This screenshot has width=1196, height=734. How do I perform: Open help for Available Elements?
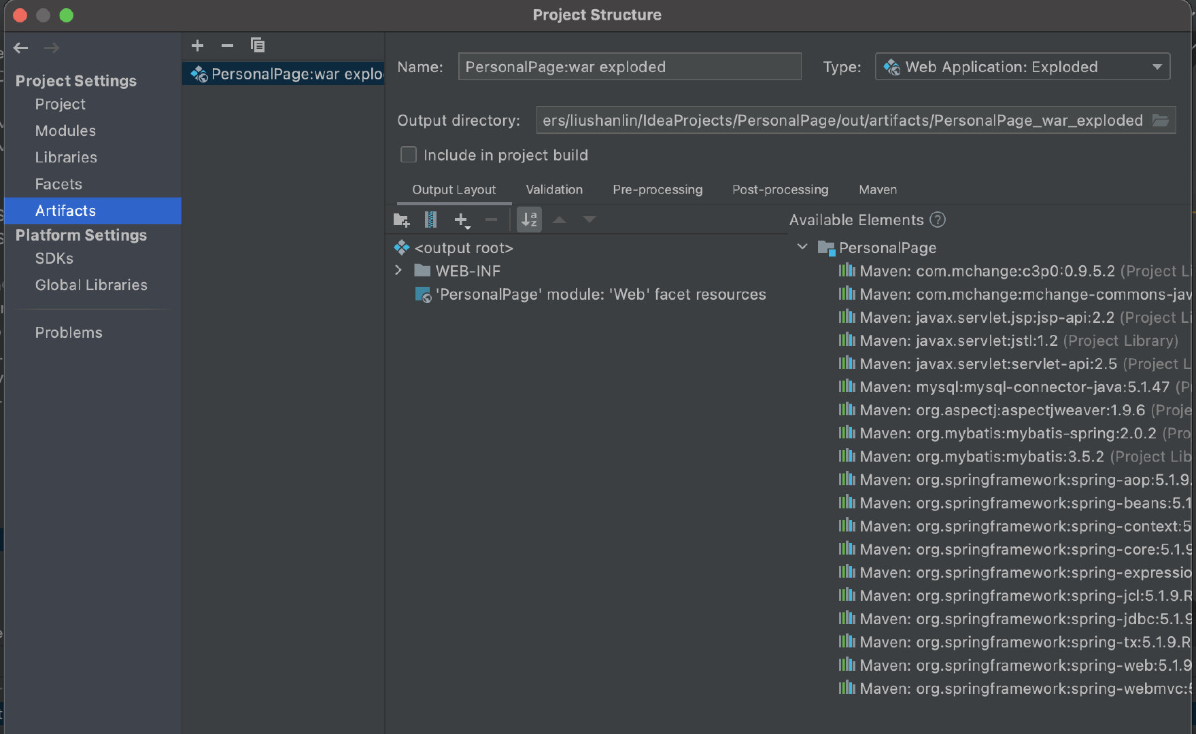coord(938,220)
